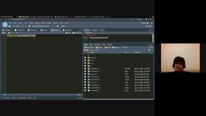The width and height of the screenshot is (206, 116).
Task: Click the data-raw folder icon
Action: click(89, 58)
